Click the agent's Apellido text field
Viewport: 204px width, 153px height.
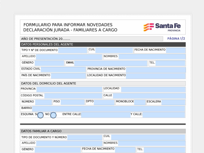[69, 57]
